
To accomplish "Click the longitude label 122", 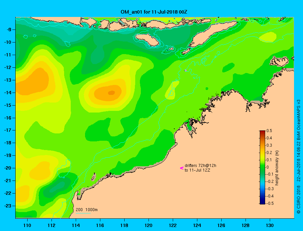I will (x=173, y=225).
